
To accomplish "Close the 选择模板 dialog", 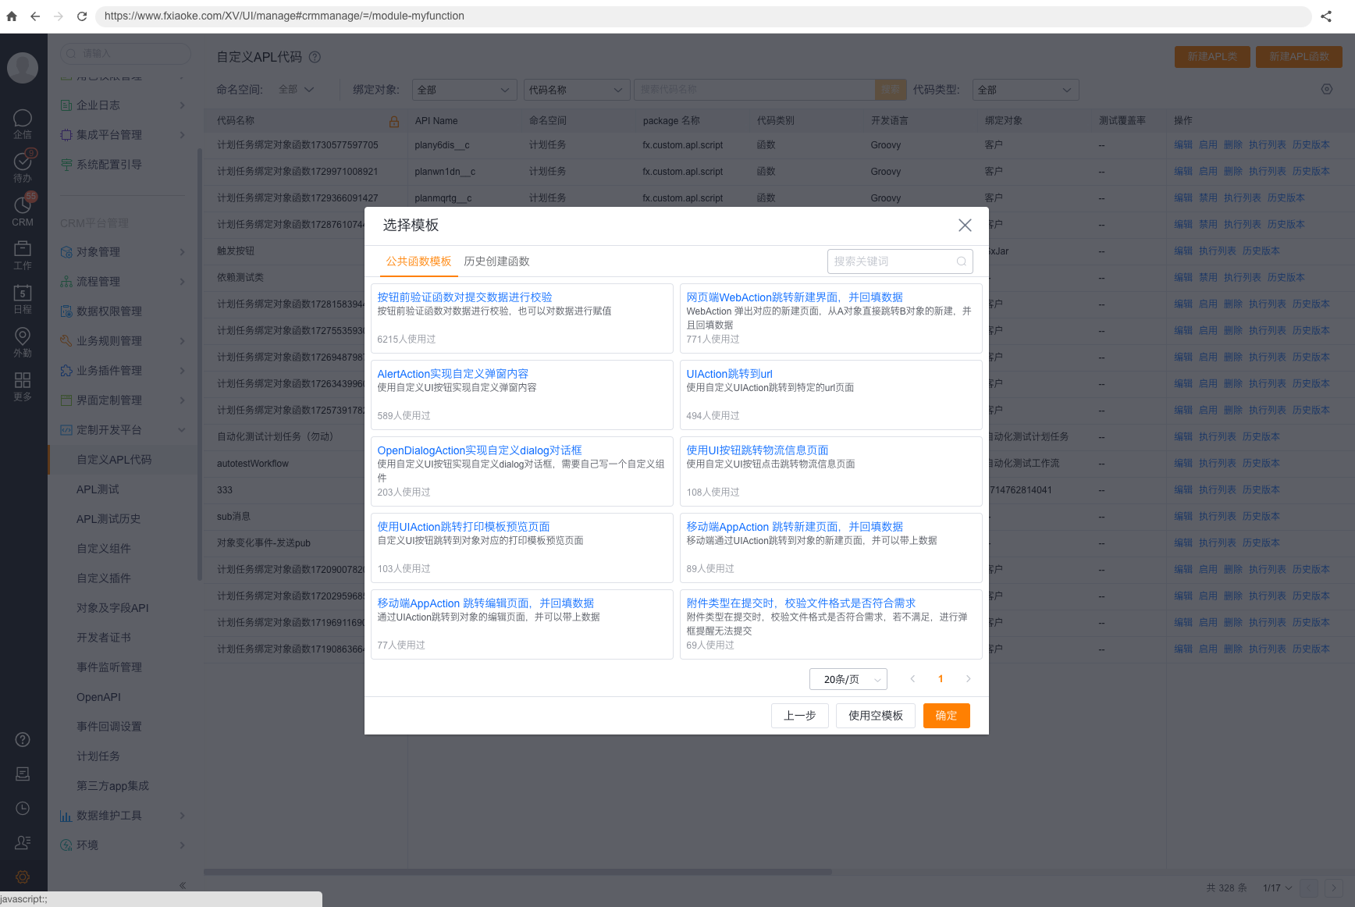I will pyautogui.click(x=965, y=226).
